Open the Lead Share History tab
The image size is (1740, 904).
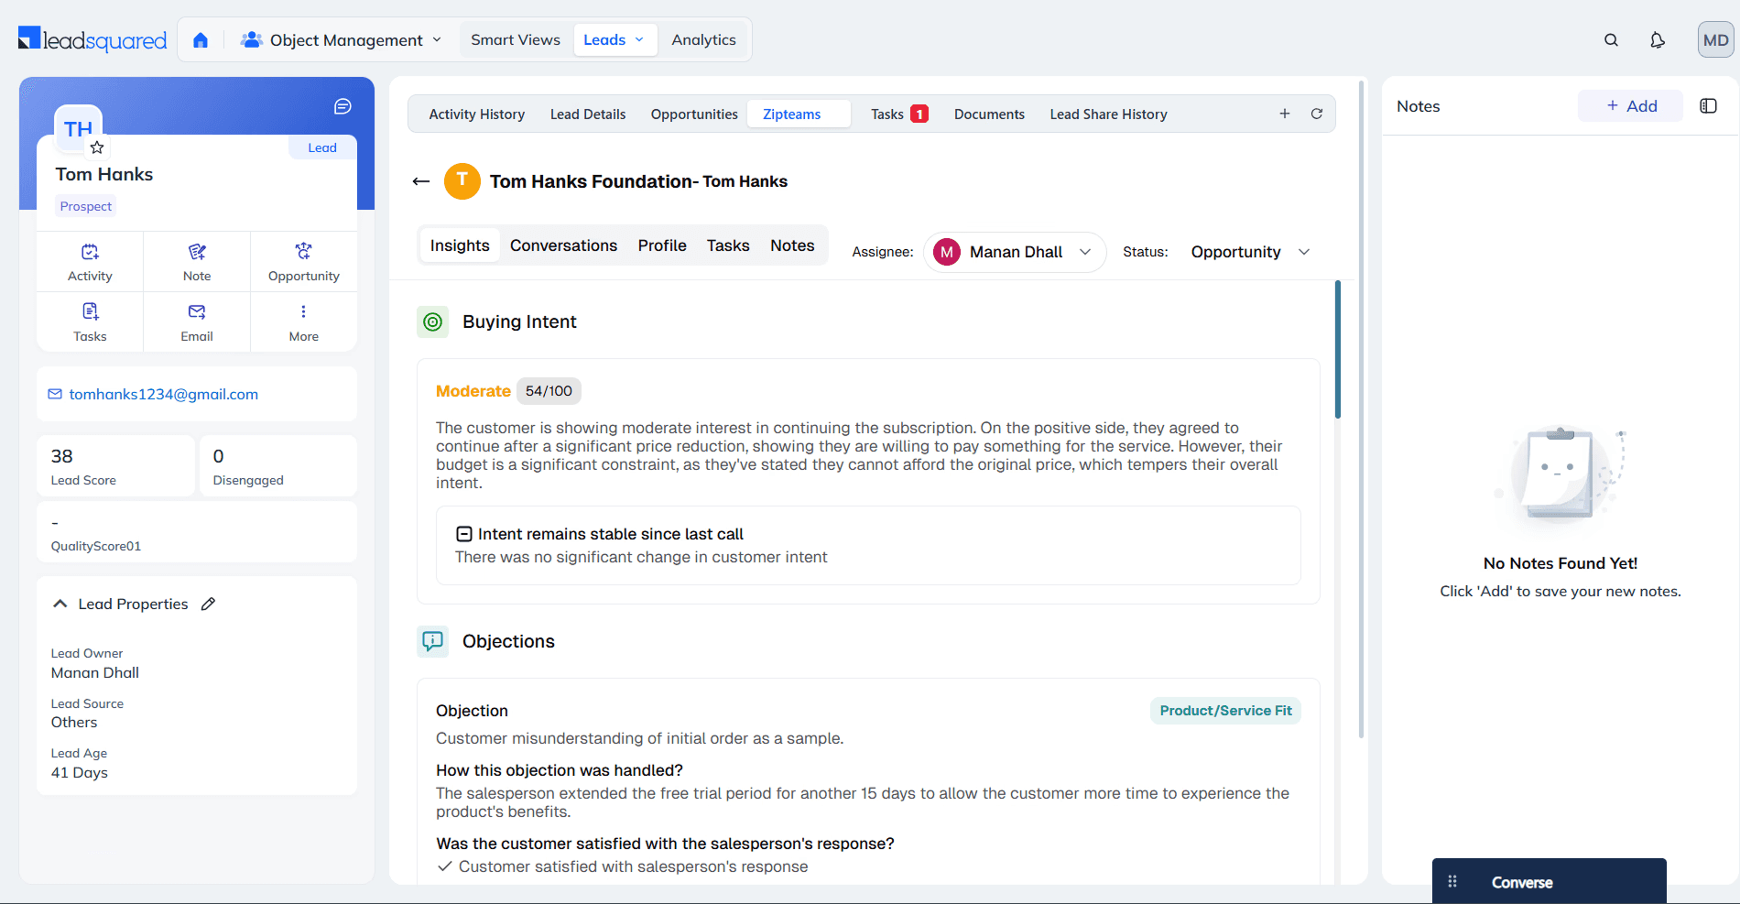pyautogui.click(x=1108, y=114)
